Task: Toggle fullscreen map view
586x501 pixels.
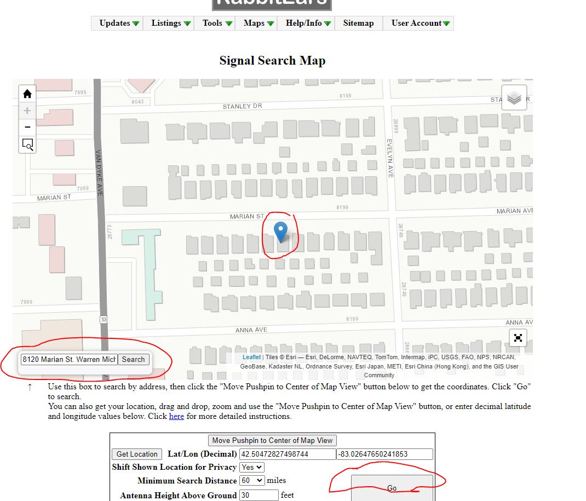Action: point(518,338)
